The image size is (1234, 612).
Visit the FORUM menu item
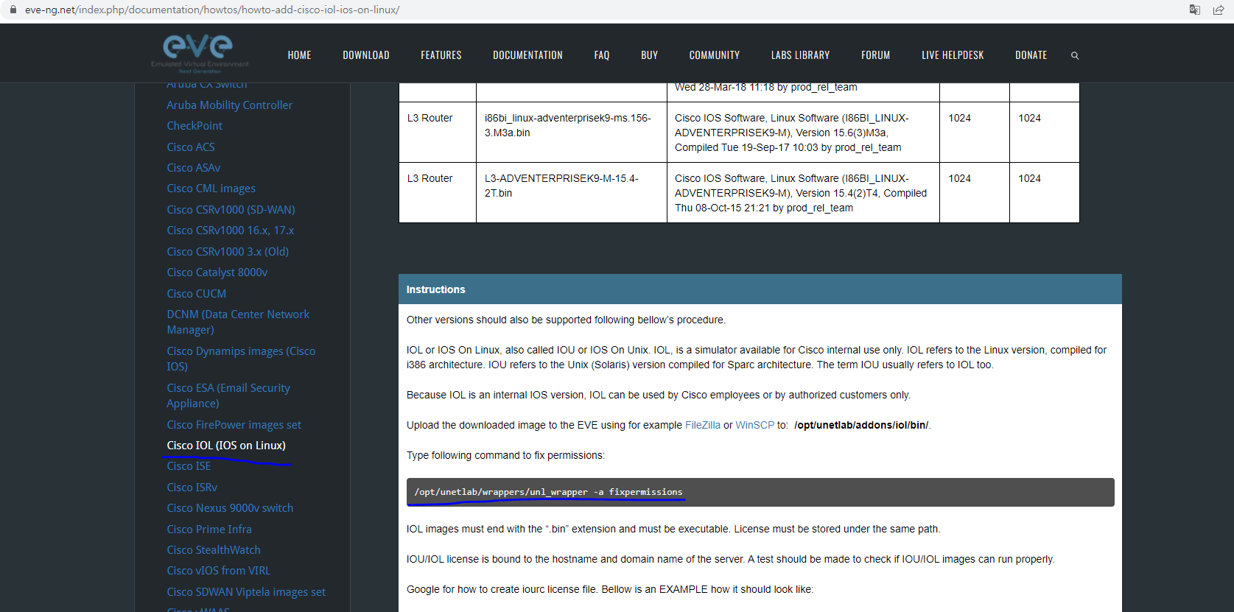(875, 55)
